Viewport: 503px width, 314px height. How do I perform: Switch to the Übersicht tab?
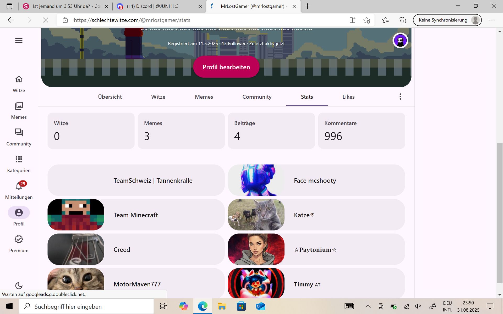(110, 97)
